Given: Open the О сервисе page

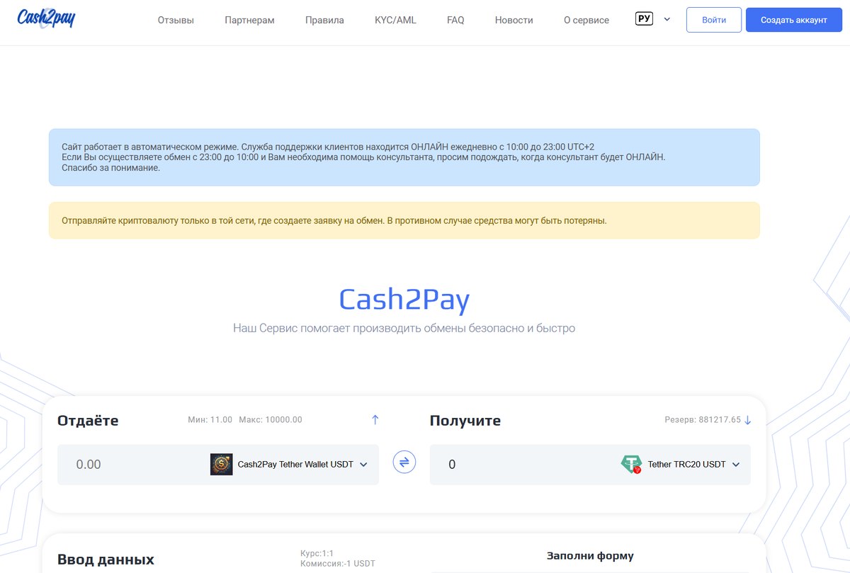Looking at the screenshot, I should tap(586, 20).
